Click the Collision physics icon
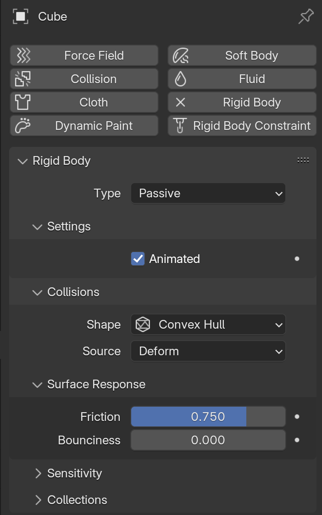This screenshot has height=515, width=322. pos(23,79)
